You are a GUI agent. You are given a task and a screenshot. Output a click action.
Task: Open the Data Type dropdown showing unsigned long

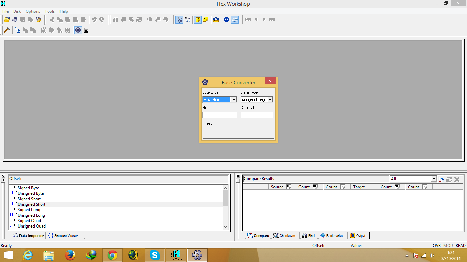pyautogui.click(x=257, y=99)
